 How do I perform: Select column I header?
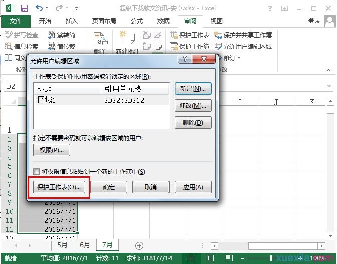point(240,102)
